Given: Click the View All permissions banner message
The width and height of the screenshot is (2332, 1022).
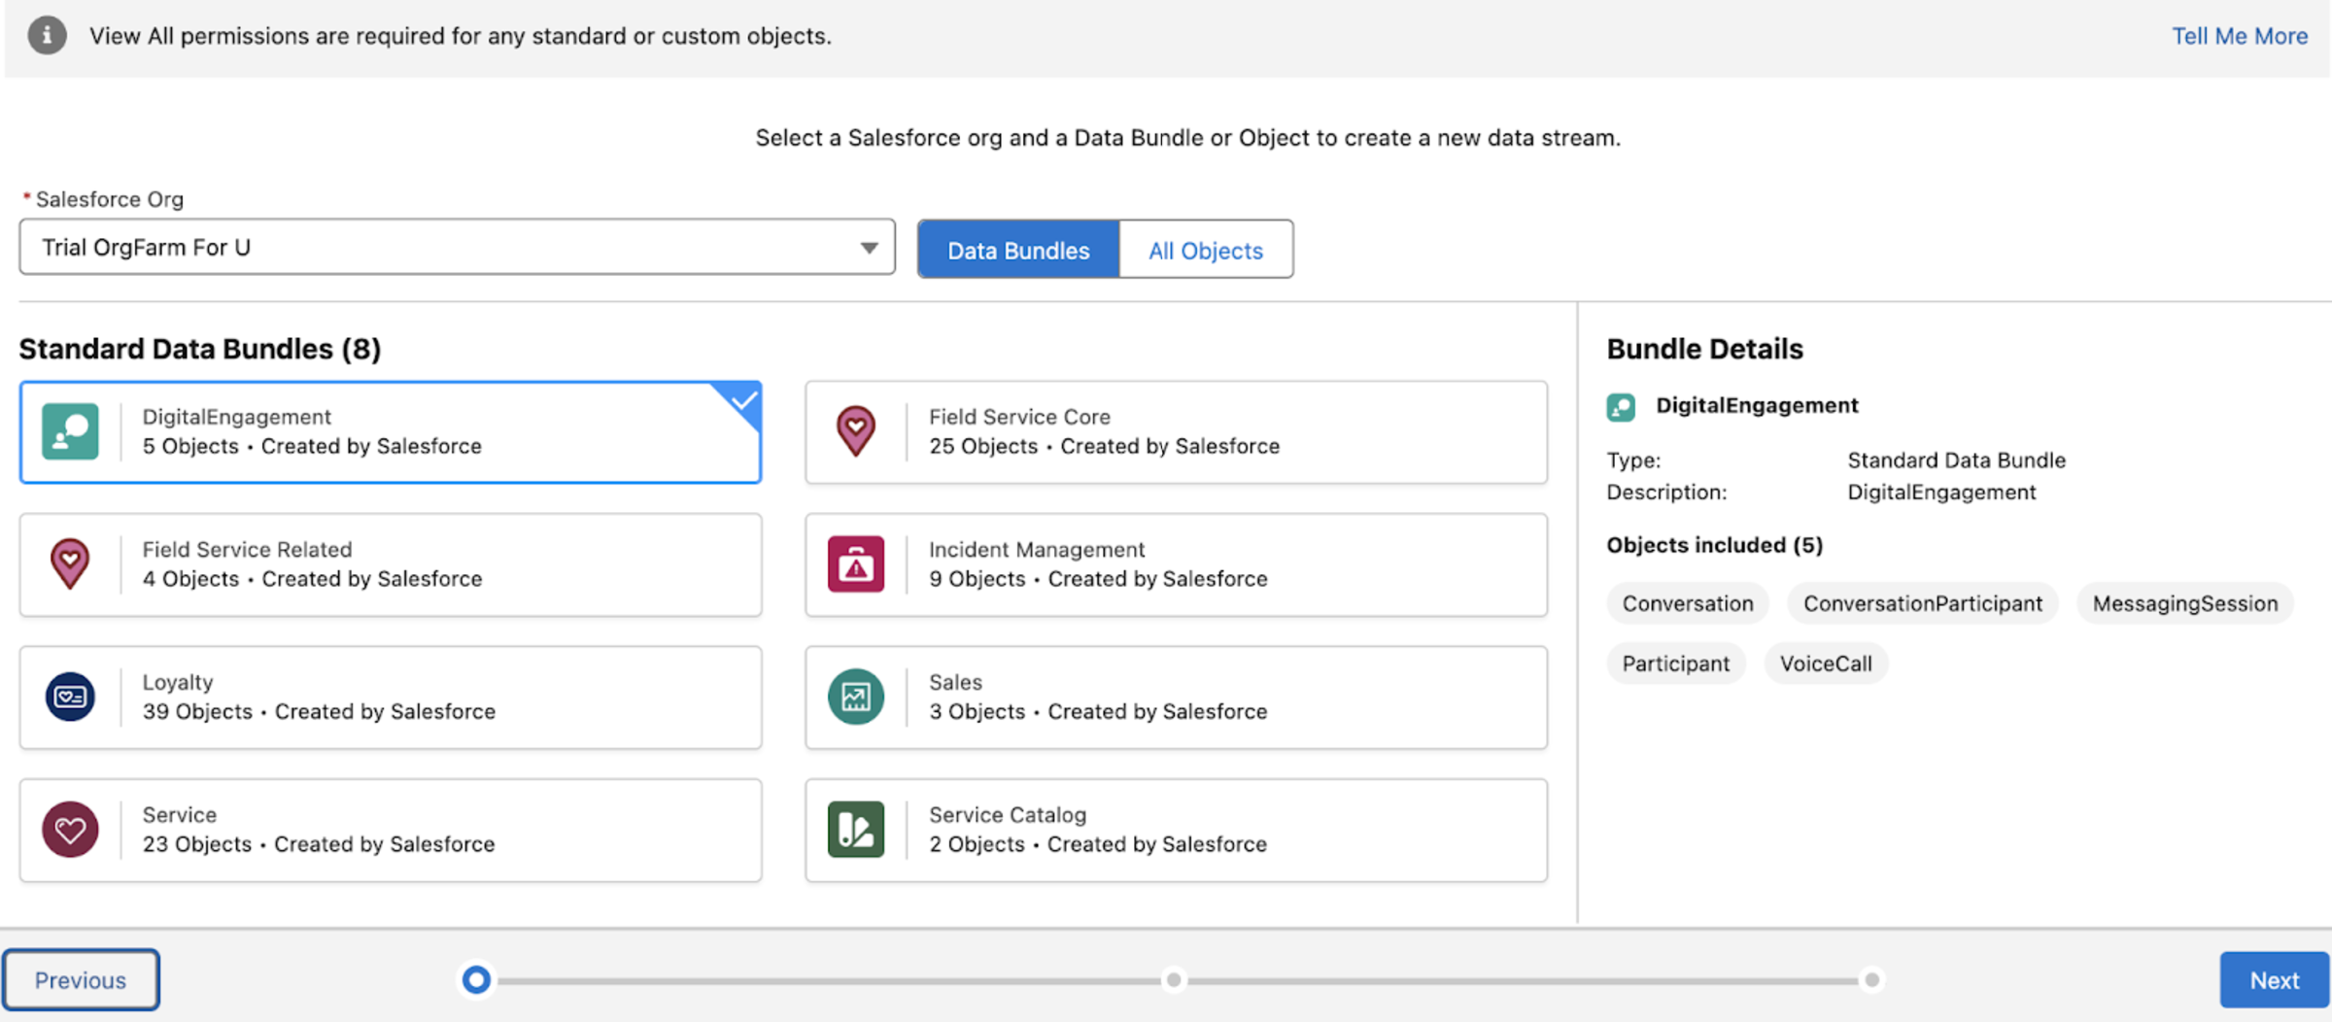Looking at the screenshot, I should coord(461,36).
